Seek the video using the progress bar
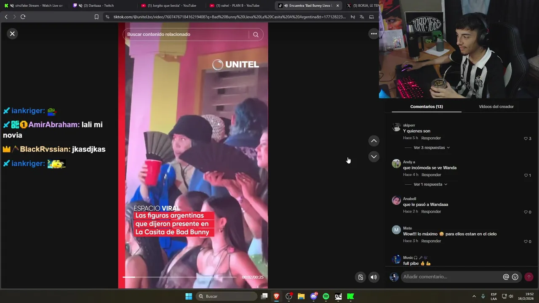This screenshot has width=539, height=303. pos(179,277)
